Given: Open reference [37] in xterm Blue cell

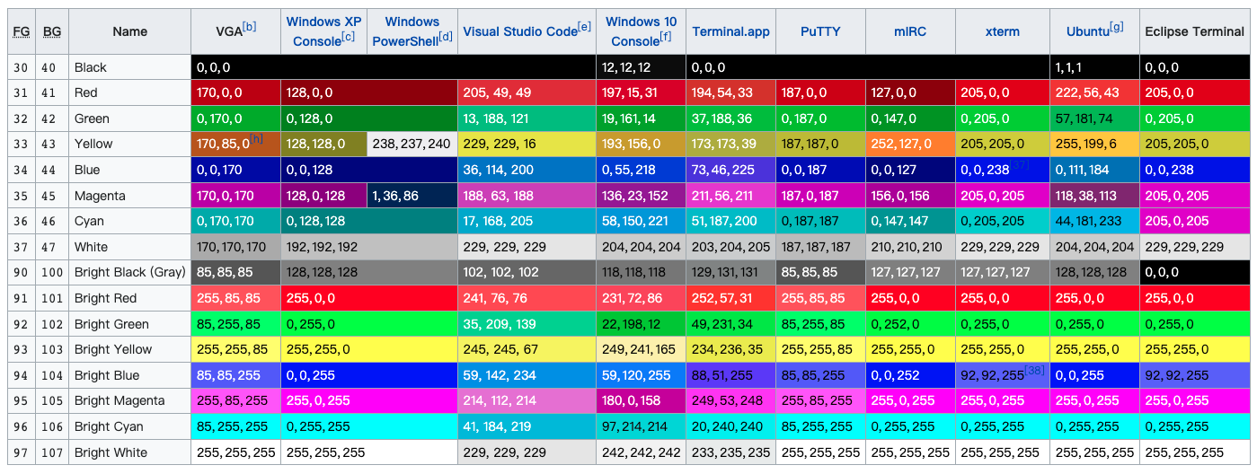Looking at the screenshot, I should (1020, 164).
